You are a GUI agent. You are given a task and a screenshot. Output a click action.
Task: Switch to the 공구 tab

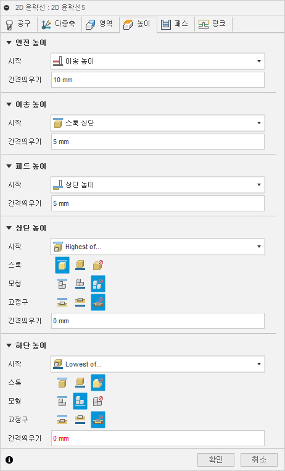coord(19,24)
